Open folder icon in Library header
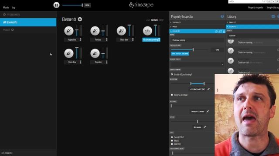This screenshot has height=156, width=279. point(273,16)
